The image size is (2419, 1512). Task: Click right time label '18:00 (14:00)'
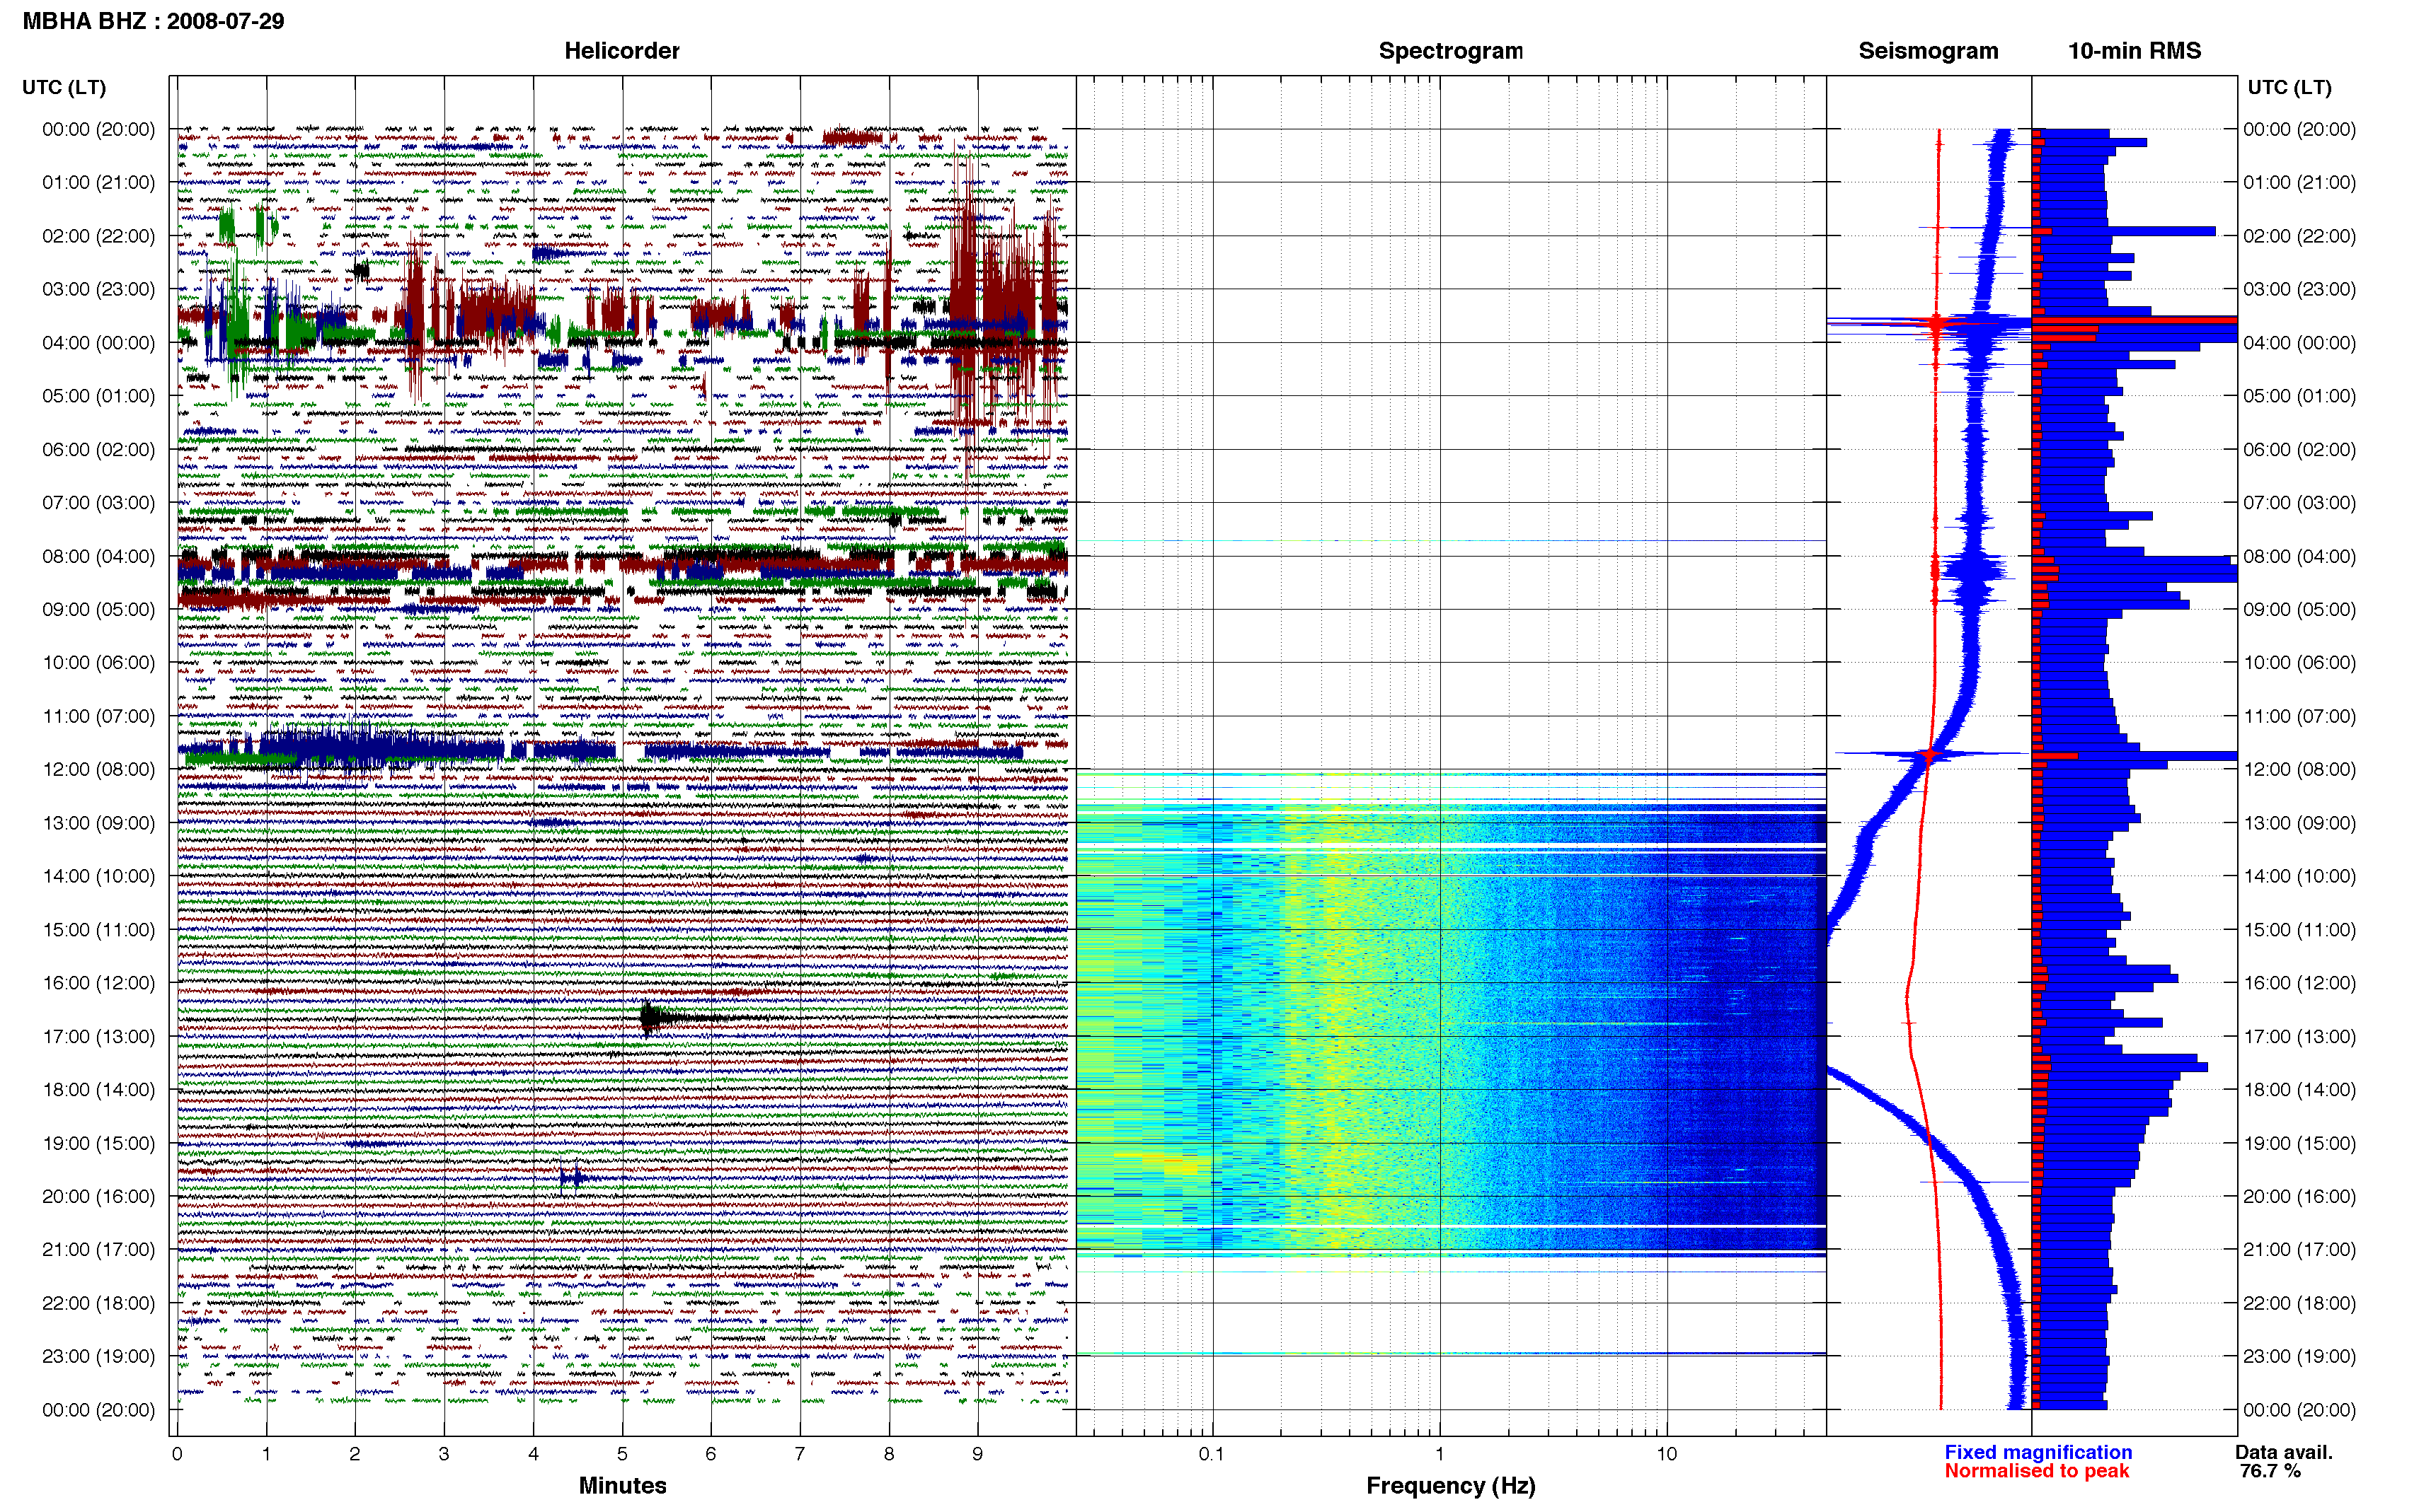[x=2299, y=1090]
